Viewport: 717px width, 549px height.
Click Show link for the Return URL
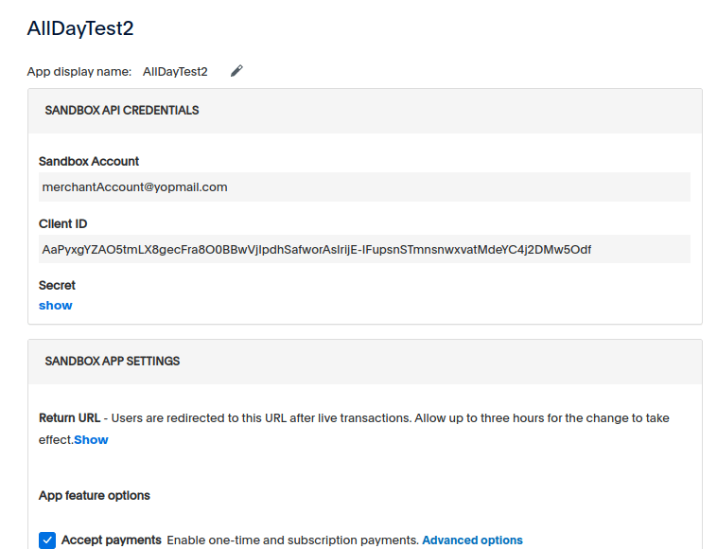coord(91,440)
